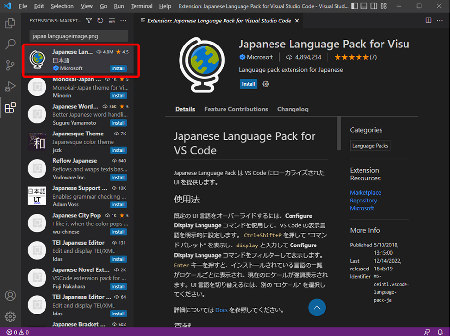Open Run and Debug view
Viewport: 450px width, 336px height.
10,87
